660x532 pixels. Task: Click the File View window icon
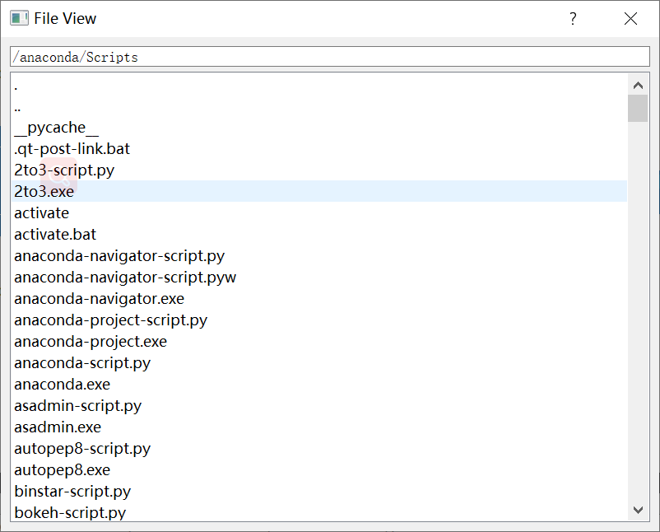[20, 19]
